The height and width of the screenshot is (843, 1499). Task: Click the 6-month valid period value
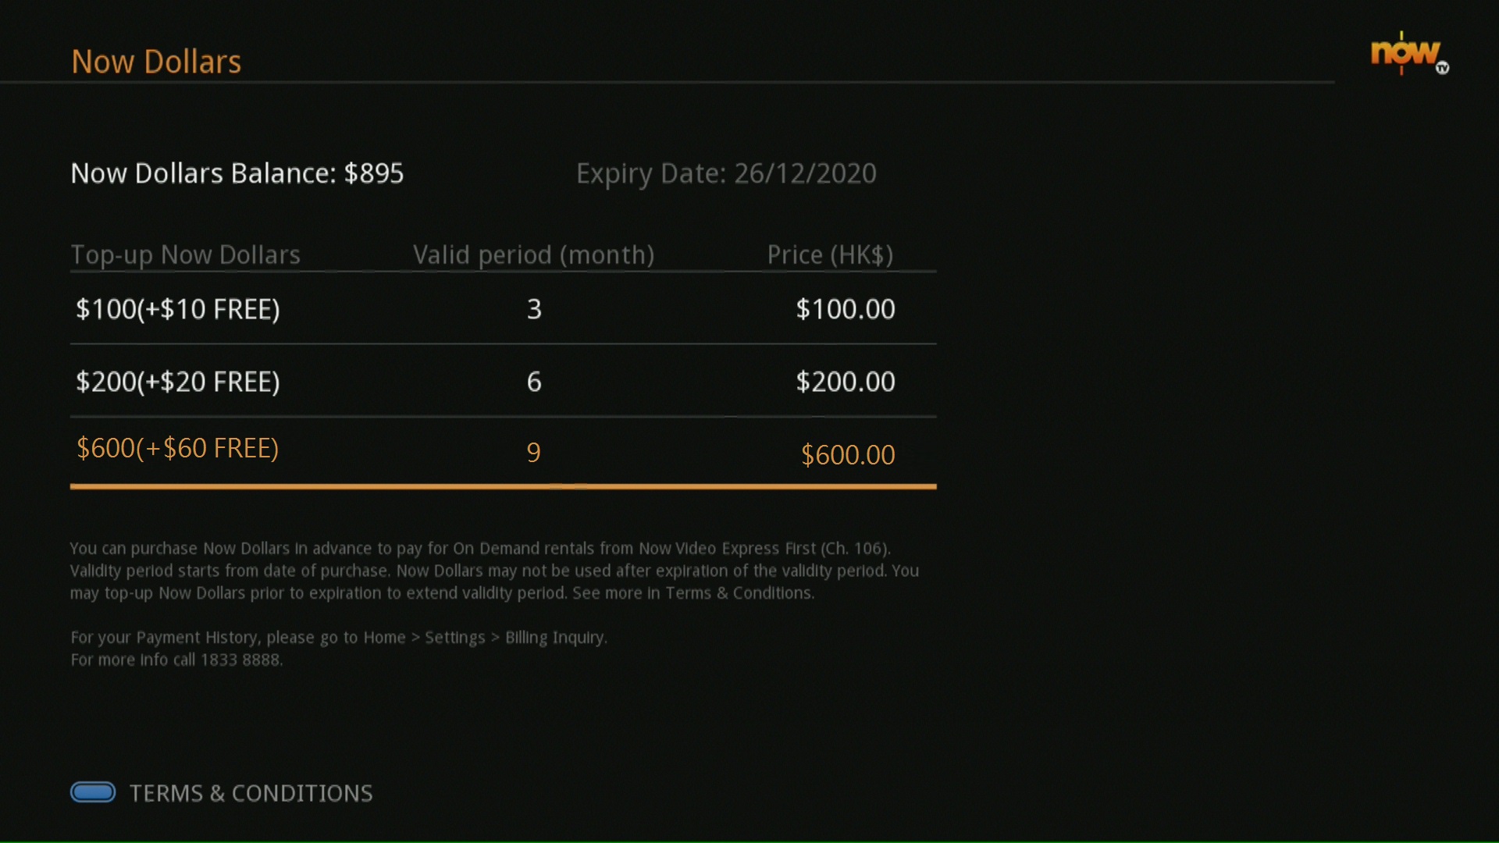(x=534, y=382)
